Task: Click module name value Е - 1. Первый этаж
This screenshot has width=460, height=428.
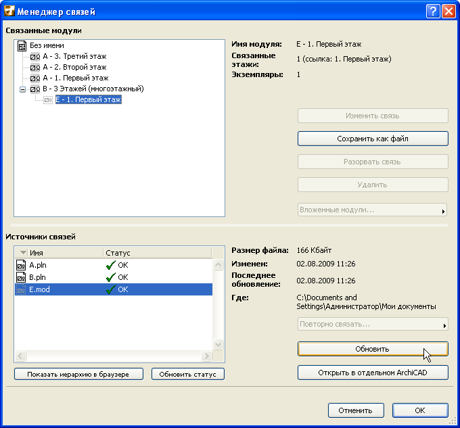Action: [x=329, y=44]
